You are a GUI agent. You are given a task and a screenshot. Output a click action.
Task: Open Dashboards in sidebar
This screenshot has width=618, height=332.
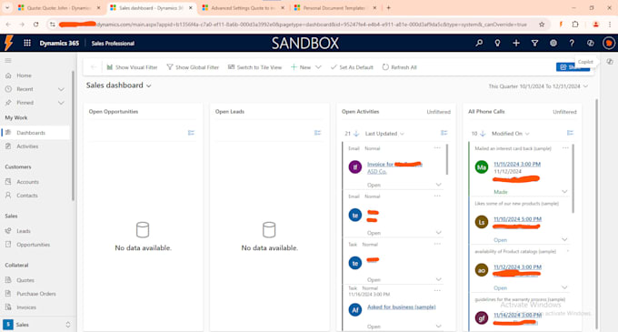[35, 133]
